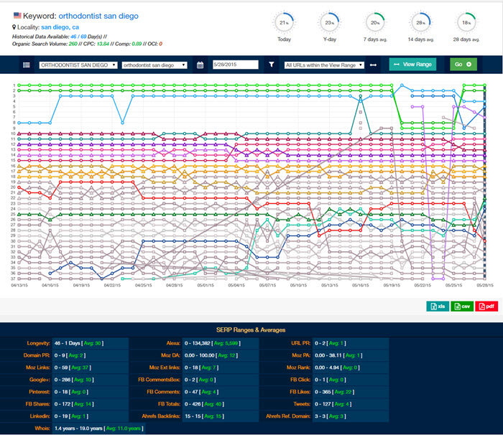Click the Ahrefs Ref. Domain 3 - 3 value
Screen dimensions: 503x435
pos(331,416)
